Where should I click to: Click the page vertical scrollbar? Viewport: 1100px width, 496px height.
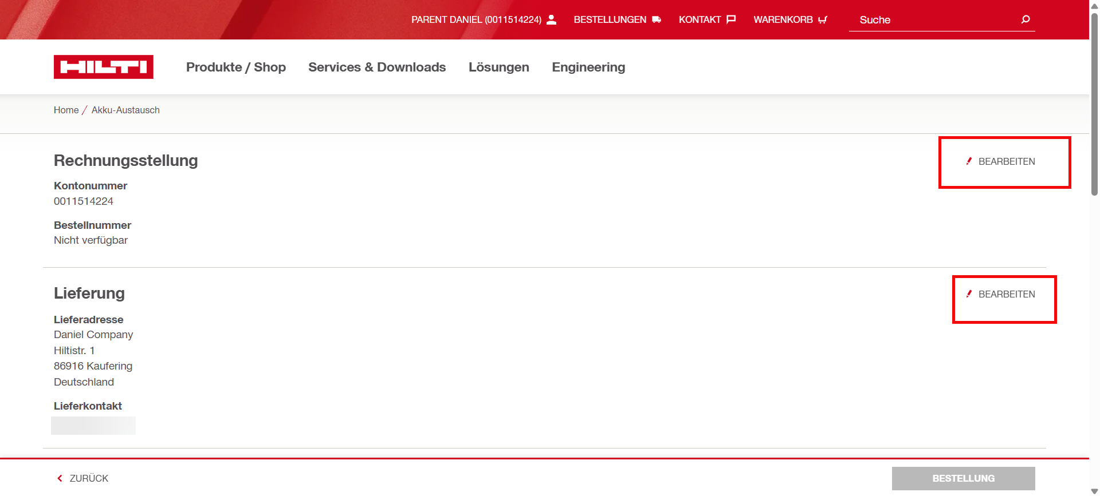pyautogui.click(x=1094, y=103)
